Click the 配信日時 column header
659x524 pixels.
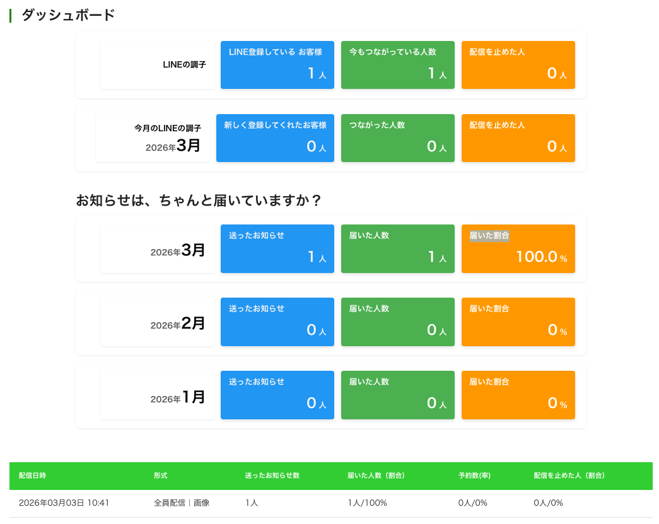(x=32, y=475)
